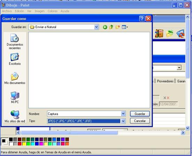The image size is (192, 156).
Task: Click the question mark help button
Action: [x=142, y=18]
